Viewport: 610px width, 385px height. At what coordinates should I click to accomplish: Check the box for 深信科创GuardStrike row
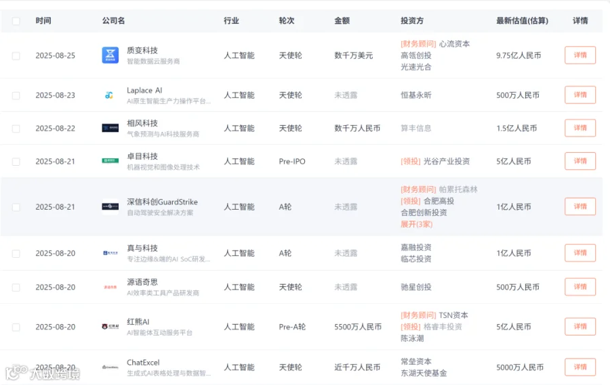(x=16, y=207)
